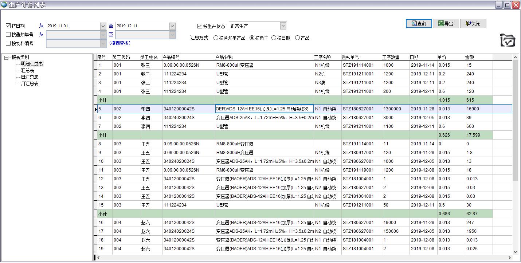Select the 按通知单产品 radio option
This screenshot has width=521, height=263.
[x=216, y=38]
